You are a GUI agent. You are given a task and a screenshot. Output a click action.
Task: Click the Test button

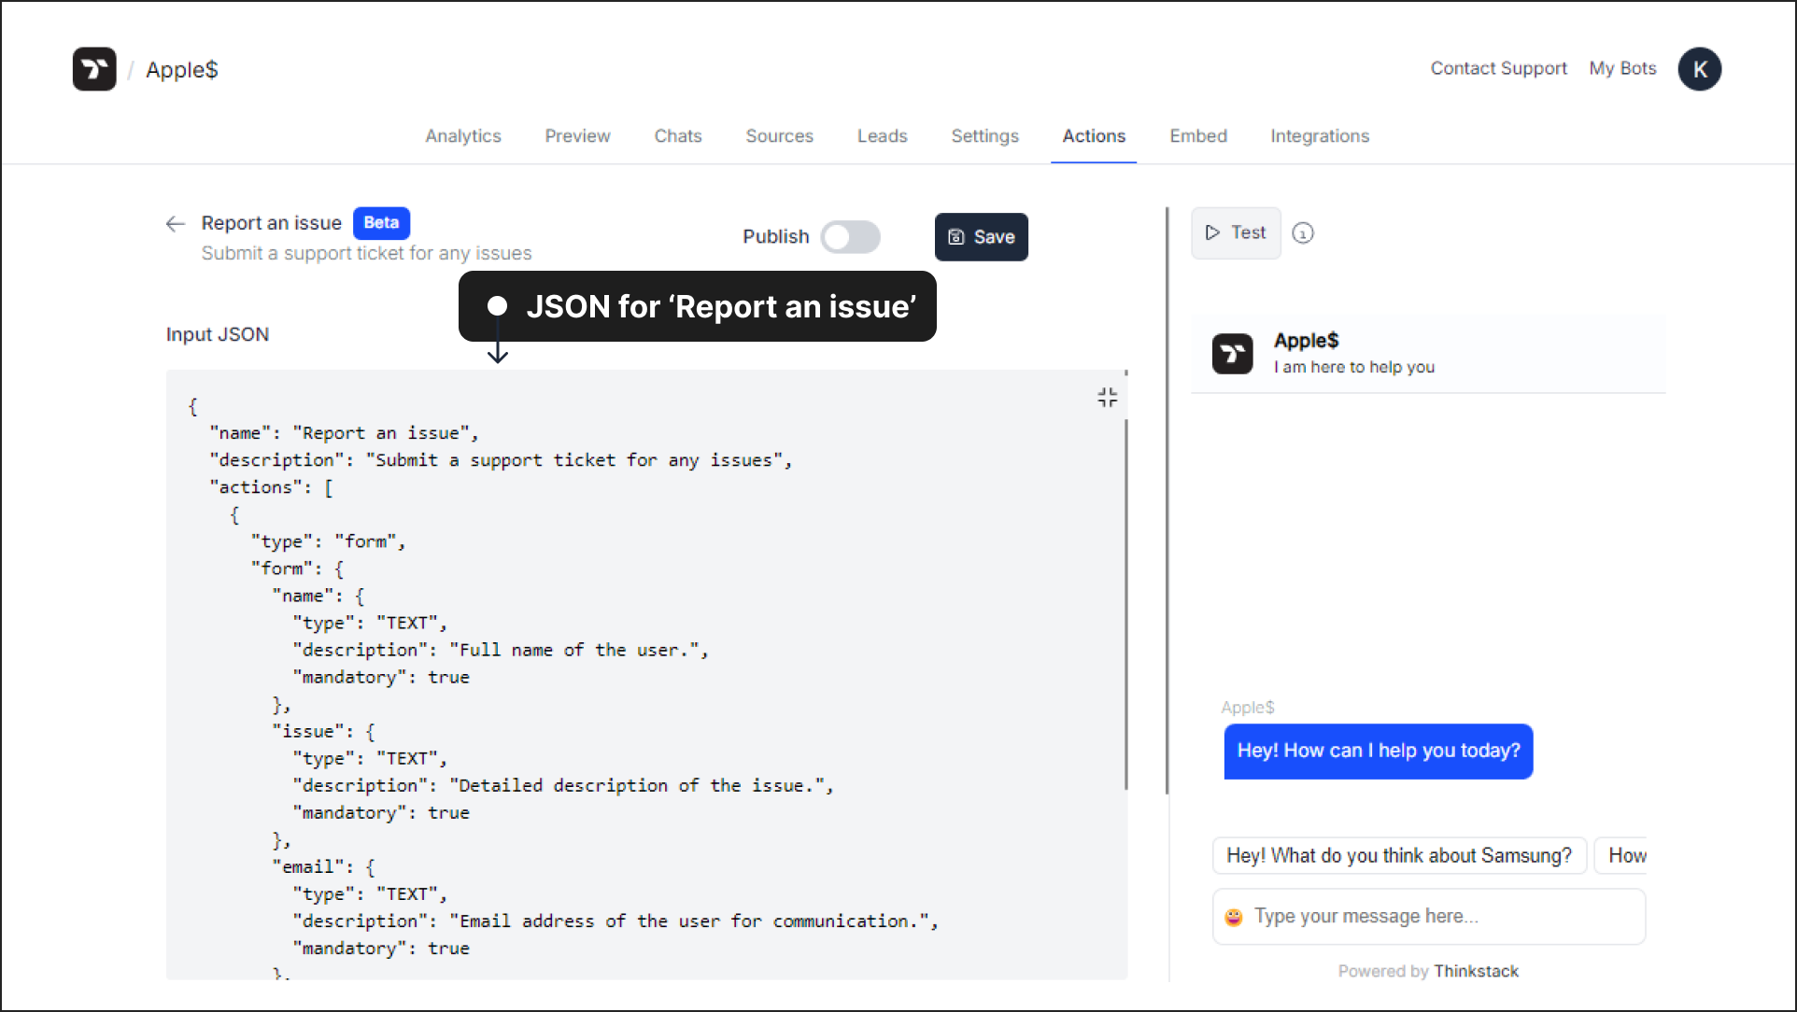click(1236, 232)
